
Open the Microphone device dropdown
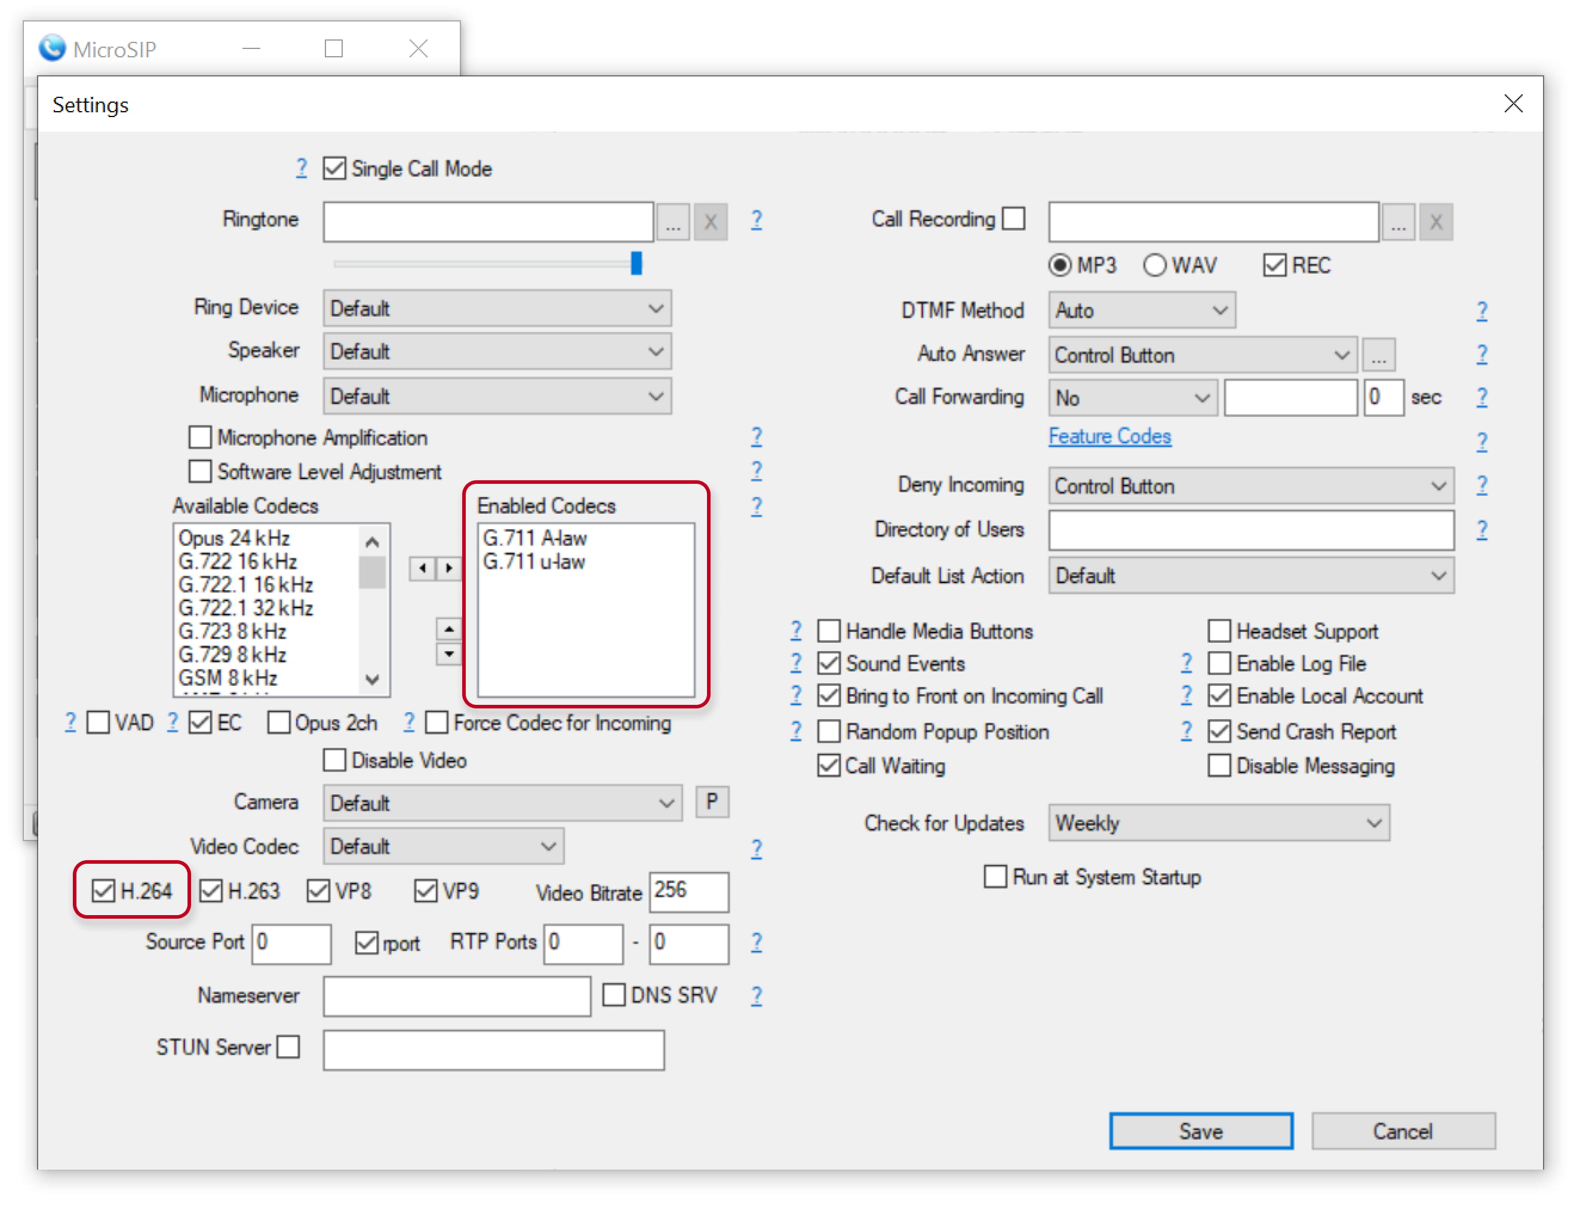pyautogui.click(x=497, y=397)
